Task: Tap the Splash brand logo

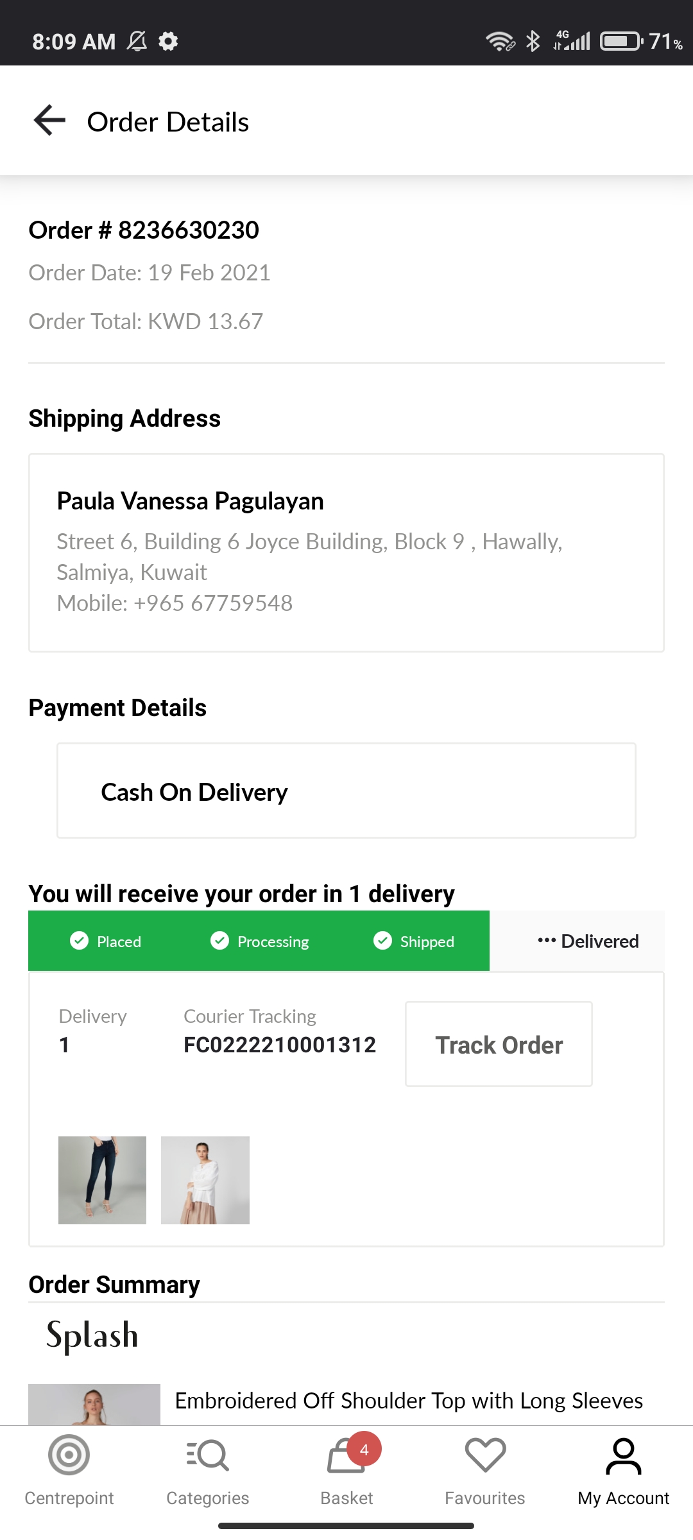Action: pos(92,1336)
